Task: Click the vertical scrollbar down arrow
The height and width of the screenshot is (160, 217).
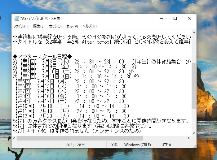Action: click(x=194, y=133)
